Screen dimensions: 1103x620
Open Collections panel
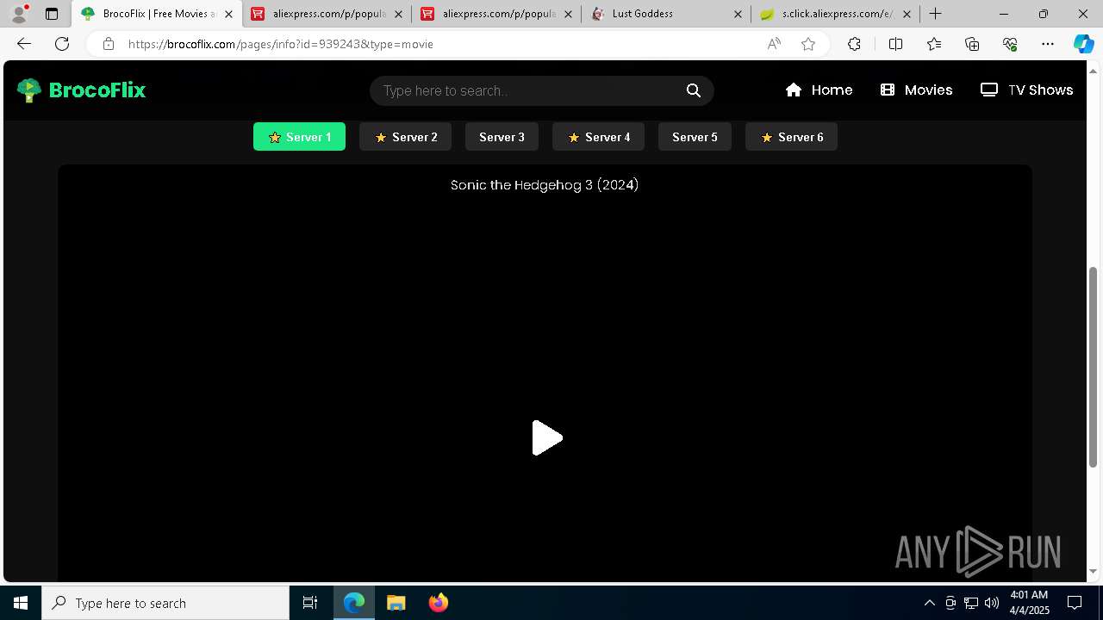[x=972, y=44]
